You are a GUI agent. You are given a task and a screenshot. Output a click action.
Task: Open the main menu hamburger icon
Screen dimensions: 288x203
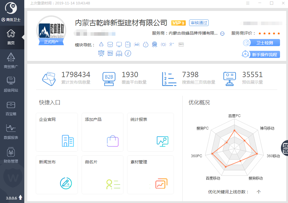tap(248, 3)
